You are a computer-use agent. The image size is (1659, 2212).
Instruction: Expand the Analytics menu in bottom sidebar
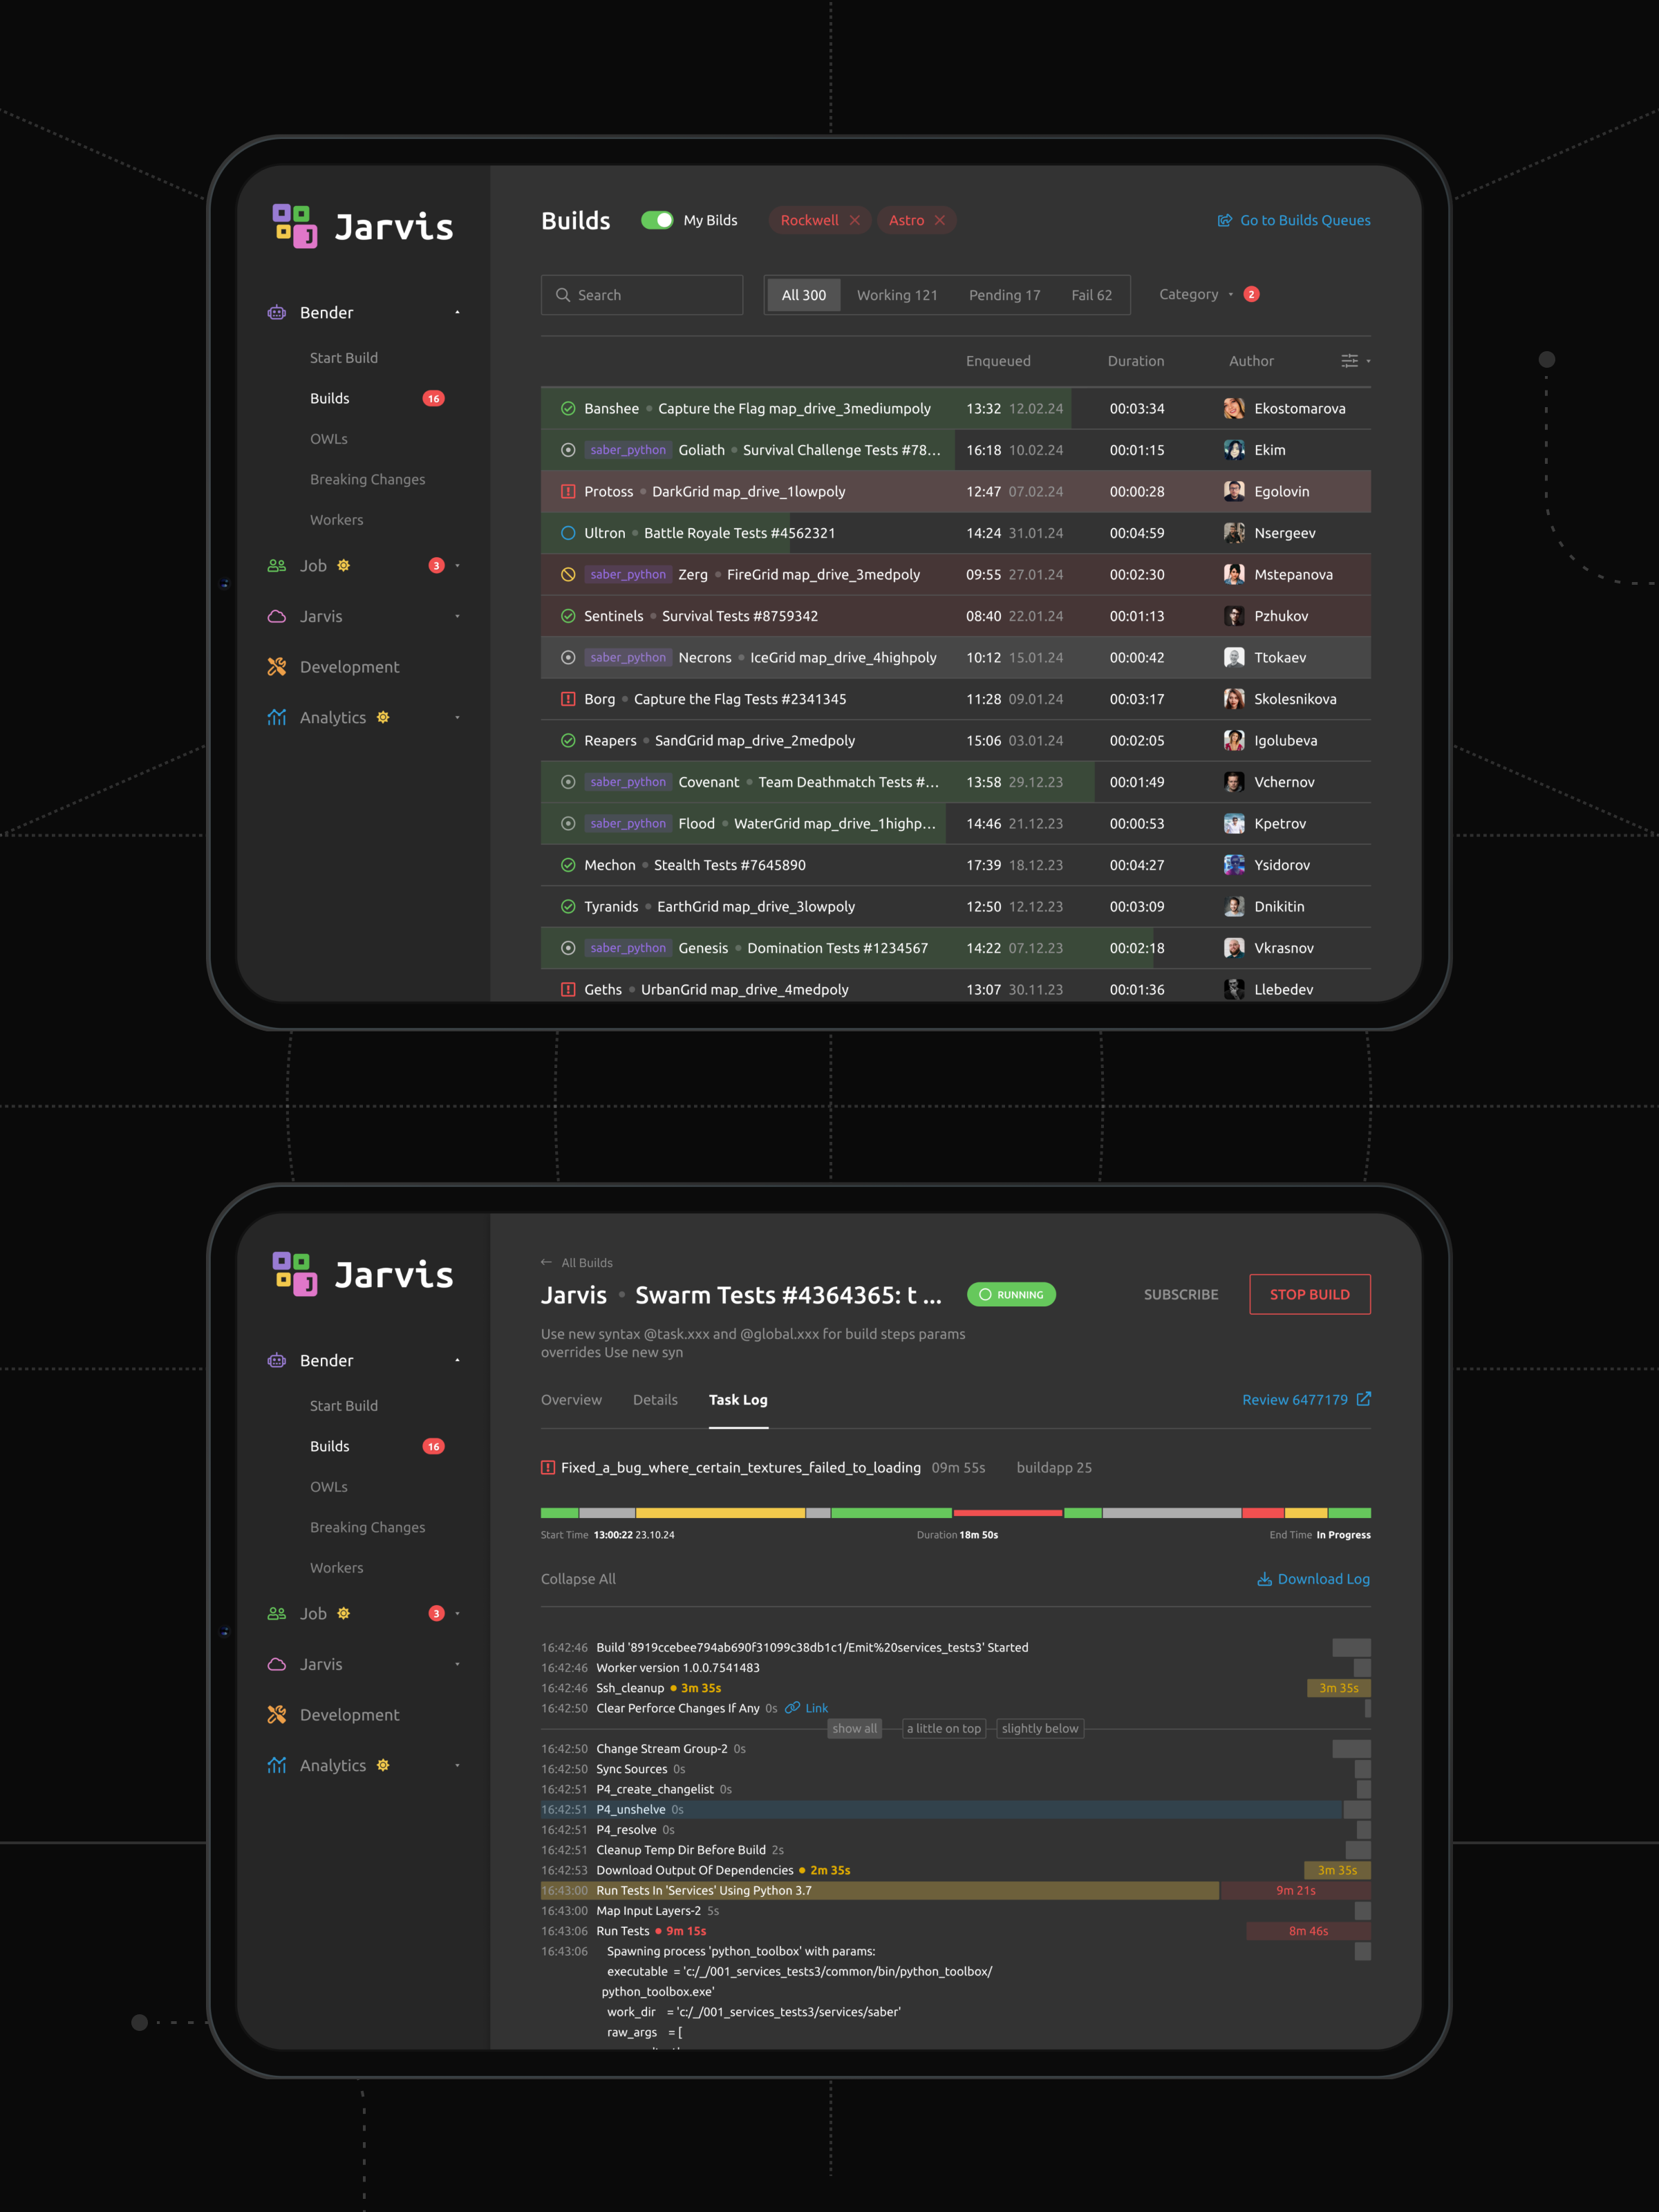[x=457, y=1765]
